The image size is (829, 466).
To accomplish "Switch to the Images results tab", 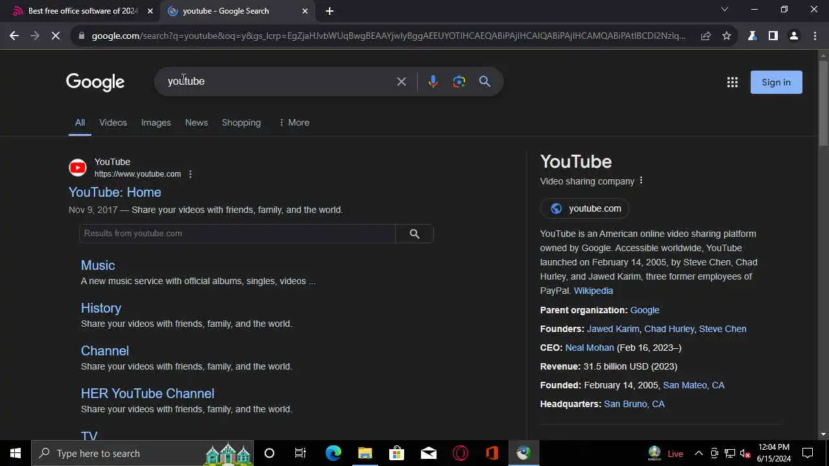I will [x=156, y=122].
